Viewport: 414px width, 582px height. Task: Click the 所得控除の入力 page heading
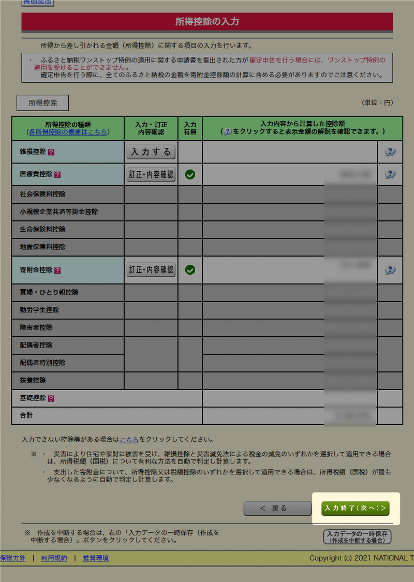point(207,22)
